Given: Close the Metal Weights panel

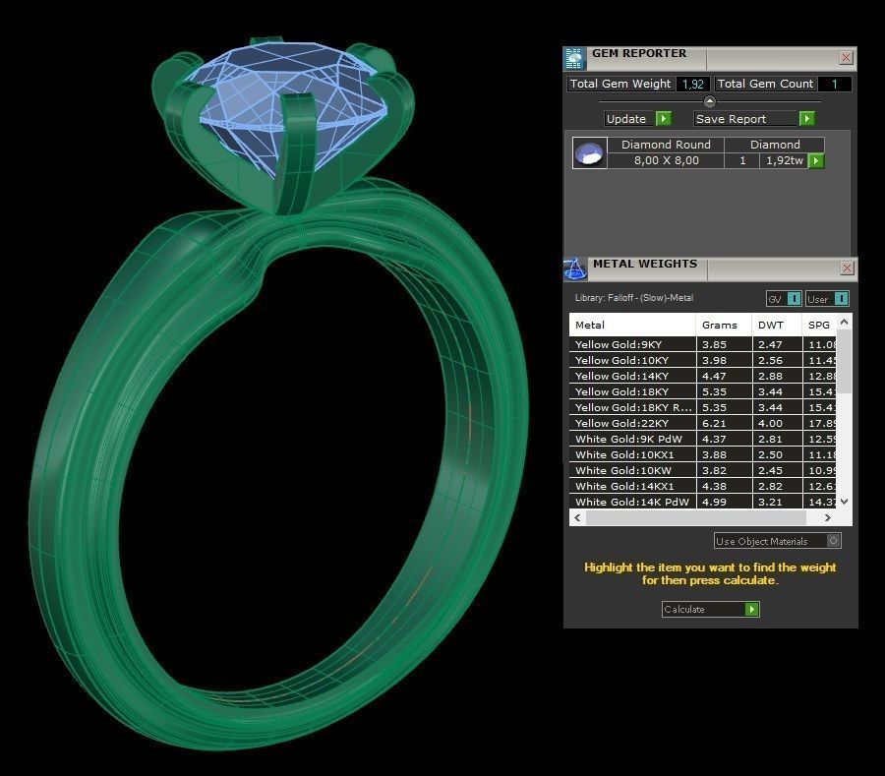Looking at the screenshot, I should click(x=846, y=269).
